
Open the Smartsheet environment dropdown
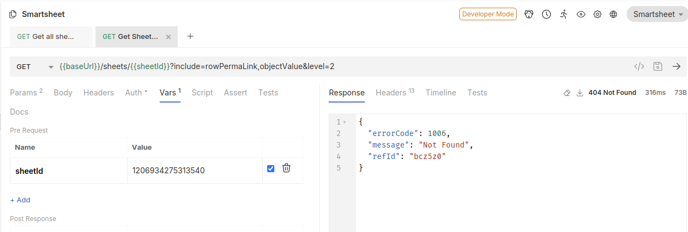pyautogui.click(x=657, y=14)
